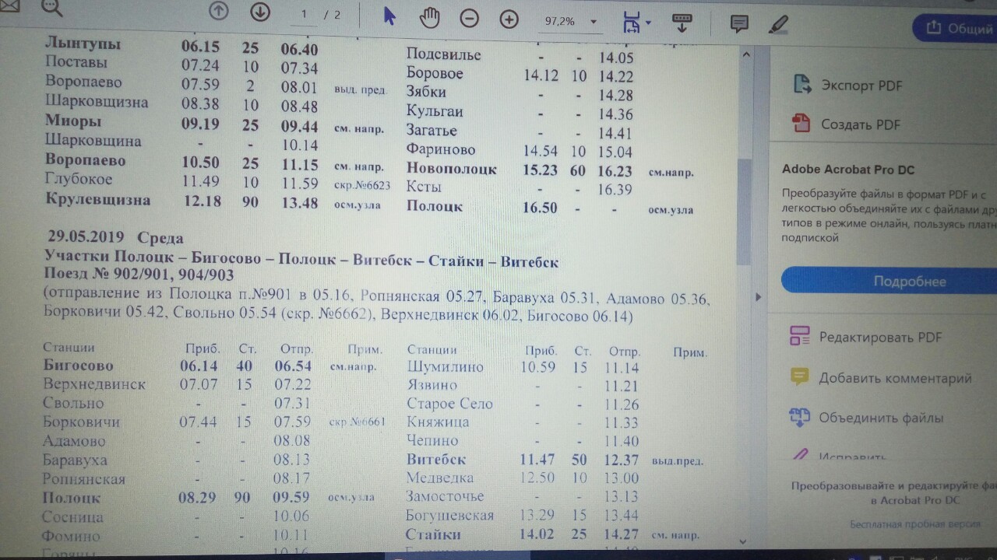Select the arrow selection tool
The height and width of the screenshot is (560, 997).
(x=390, y=17)
